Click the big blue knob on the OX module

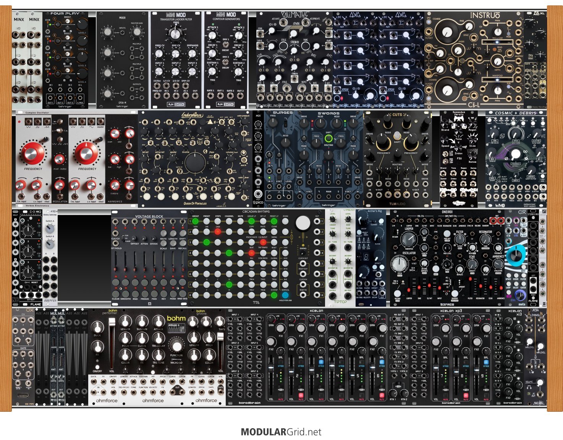coord(516,255)
